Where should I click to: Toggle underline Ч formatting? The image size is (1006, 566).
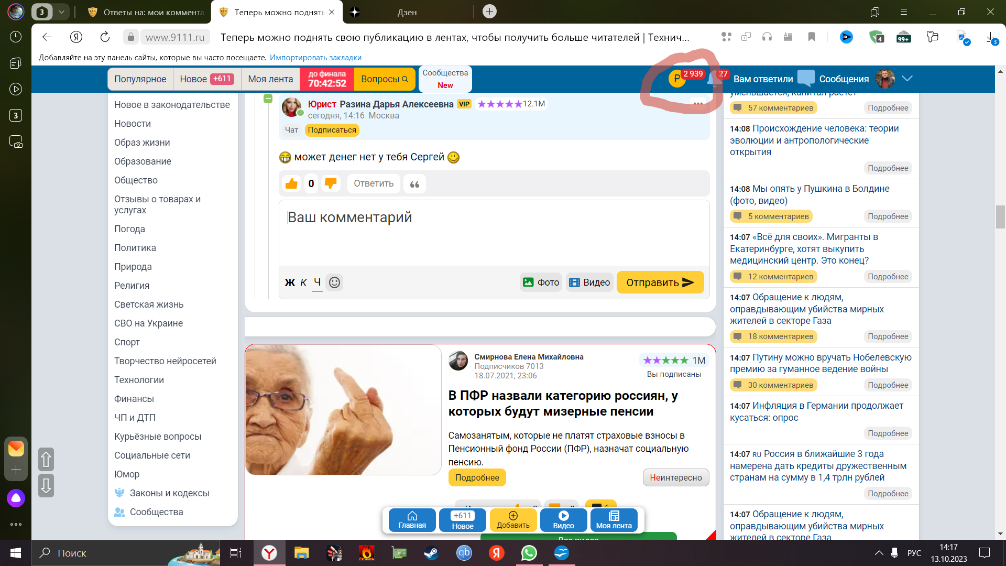(x=317, y=282)
